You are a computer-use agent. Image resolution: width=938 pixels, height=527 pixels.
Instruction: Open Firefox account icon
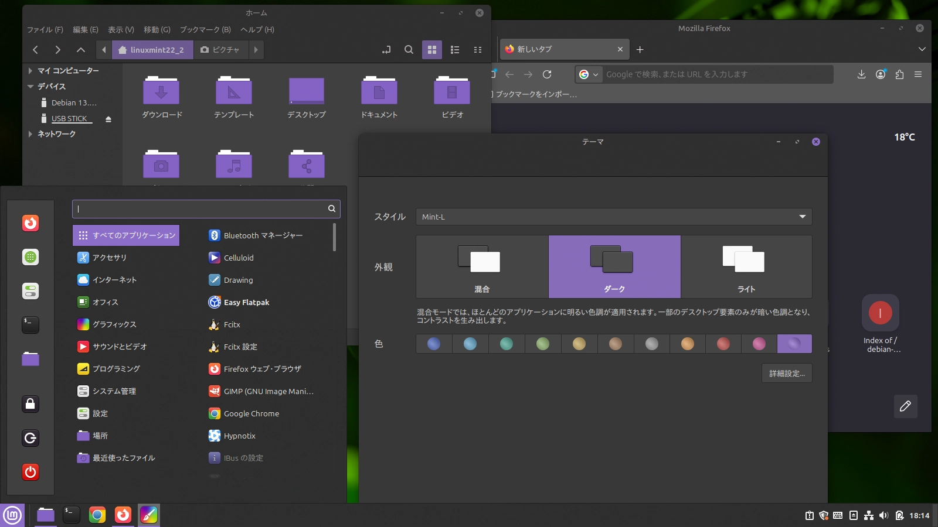pyautogui.click(x=881, y=74)
